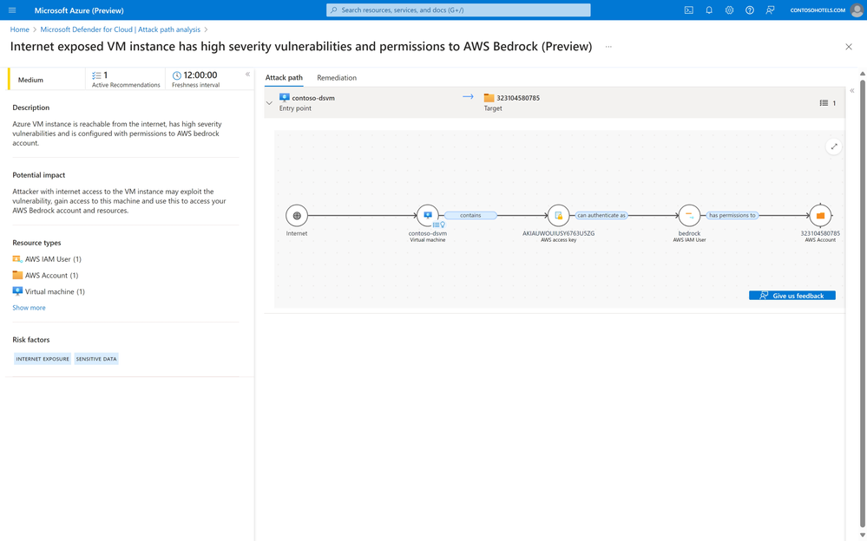Click the Virtual machine resource icon

[x=17, y=291]
